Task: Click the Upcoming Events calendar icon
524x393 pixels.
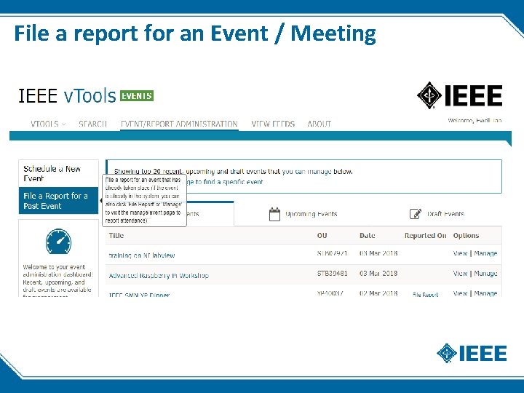Action: (274, 214)
